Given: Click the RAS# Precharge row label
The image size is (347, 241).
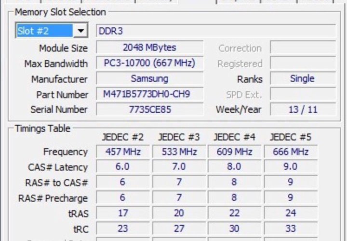Looking at the screenshot, I should tap(53, 198).
